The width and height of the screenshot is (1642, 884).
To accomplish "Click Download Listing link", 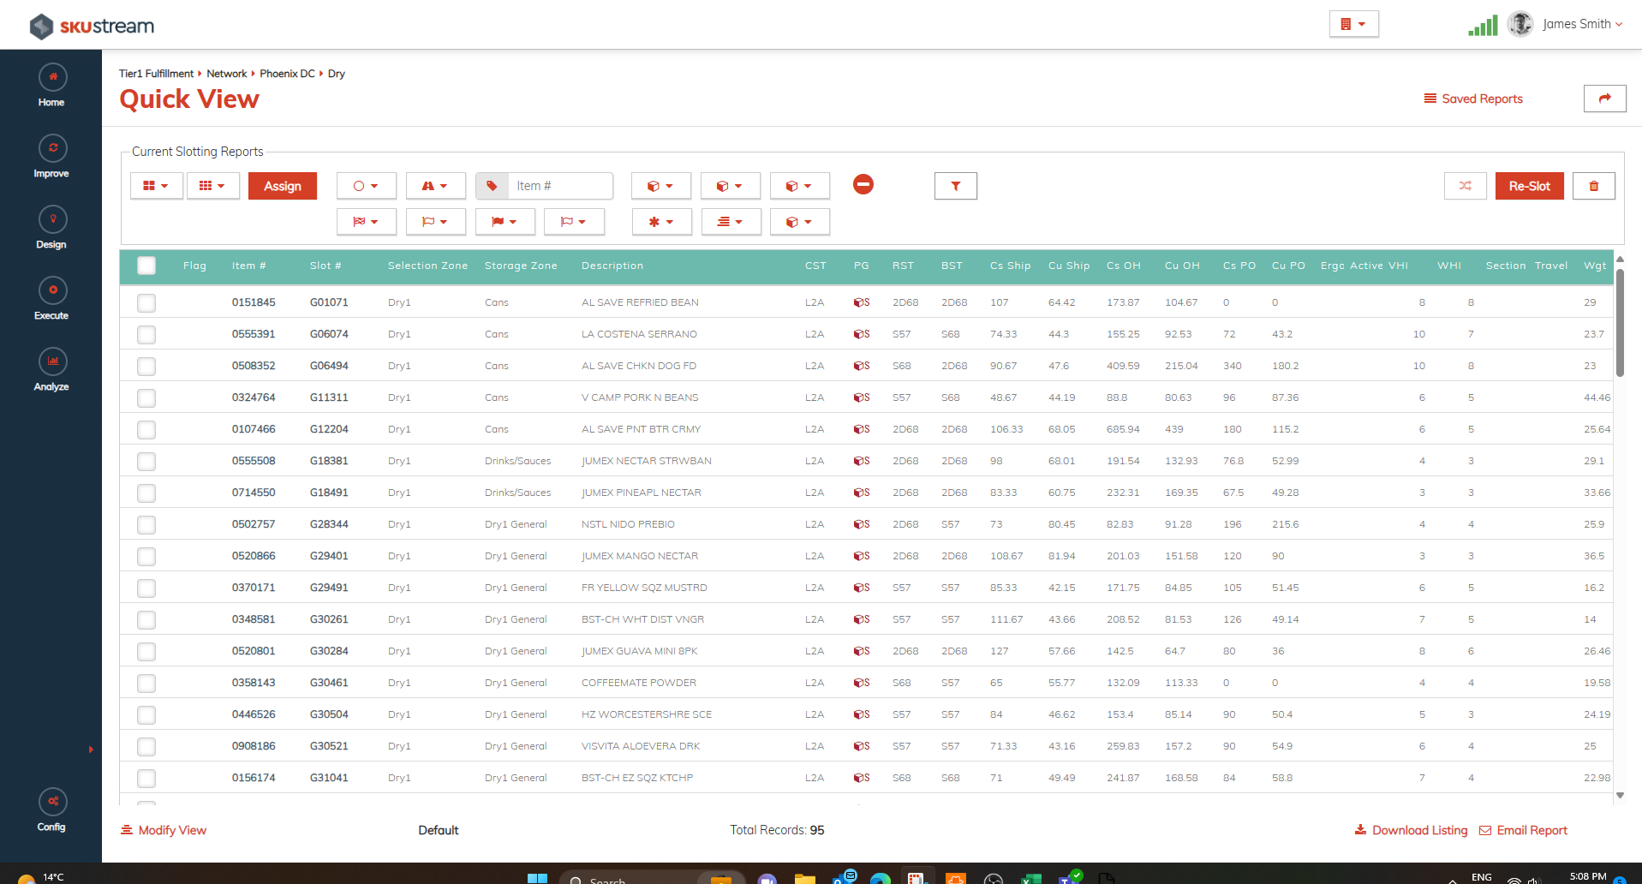I will pos(1411,830).
